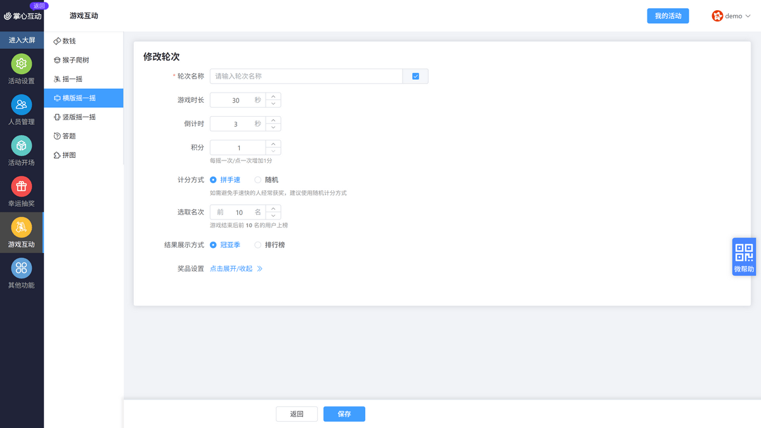Increase 选取名次 with up arrow

tap(273, 209)
